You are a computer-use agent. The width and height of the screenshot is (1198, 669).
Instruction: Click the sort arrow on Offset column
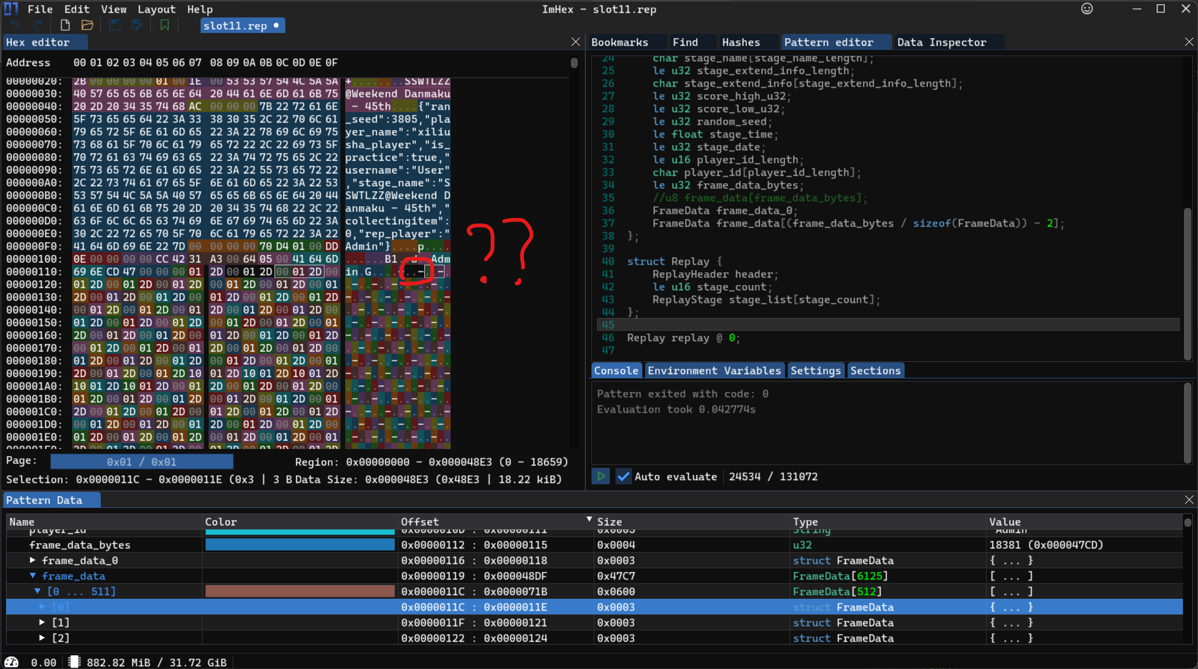tap(589, 519)
